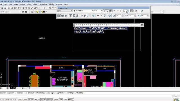The width and height of the screenshot is (180, 101).
Task: Open the Symbol insert menu
Action: click(109, 16)
